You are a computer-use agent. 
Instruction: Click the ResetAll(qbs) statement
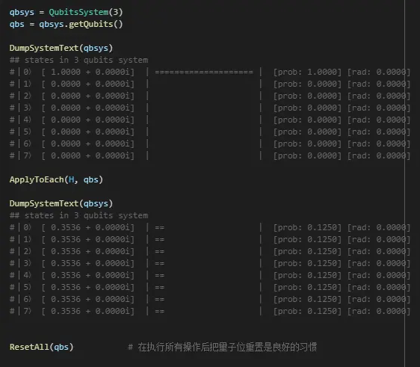(41, 347)
